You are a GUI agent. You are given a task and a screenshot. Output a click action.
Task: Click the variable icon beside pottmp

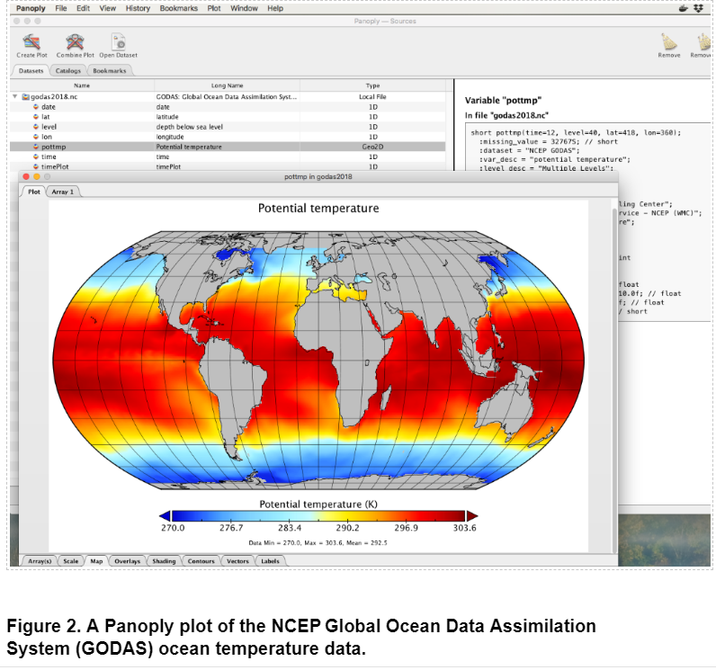point(36,147)
